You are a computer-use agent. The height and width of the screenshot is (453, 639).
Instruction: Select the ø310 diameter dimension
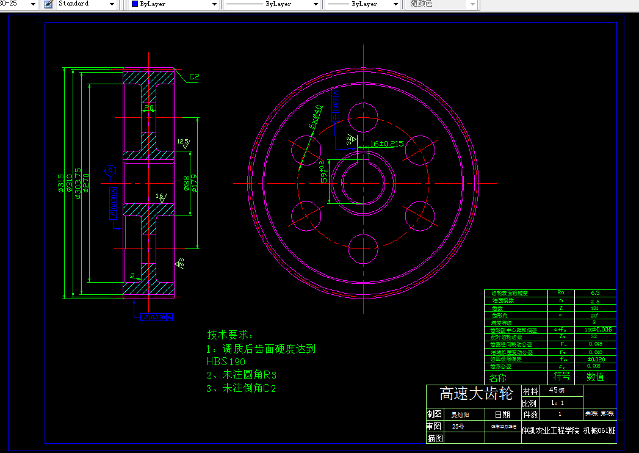[x=70, y=183]
